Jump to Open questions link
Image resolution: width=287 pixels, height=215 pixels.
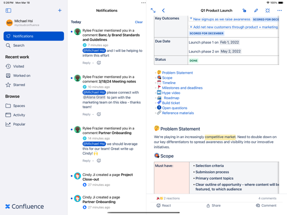(175, 108)
